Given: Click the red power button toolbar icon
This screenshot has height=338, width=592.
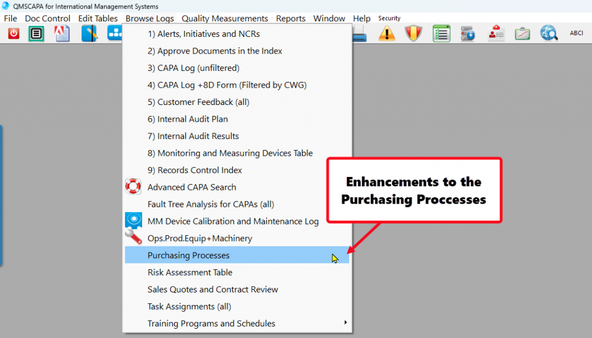Looking at the screenshot, I should [x=13, y=33].
